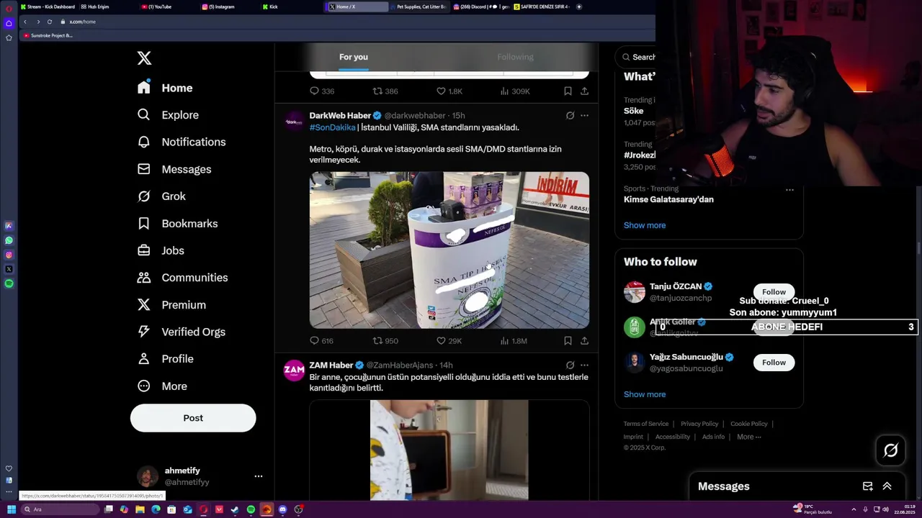Click Show more under trending topics

(645, 225)
